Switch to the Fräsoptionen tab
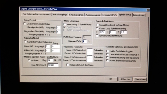The width and height of the screenshot is (167, 94). [x=139, y=15]
